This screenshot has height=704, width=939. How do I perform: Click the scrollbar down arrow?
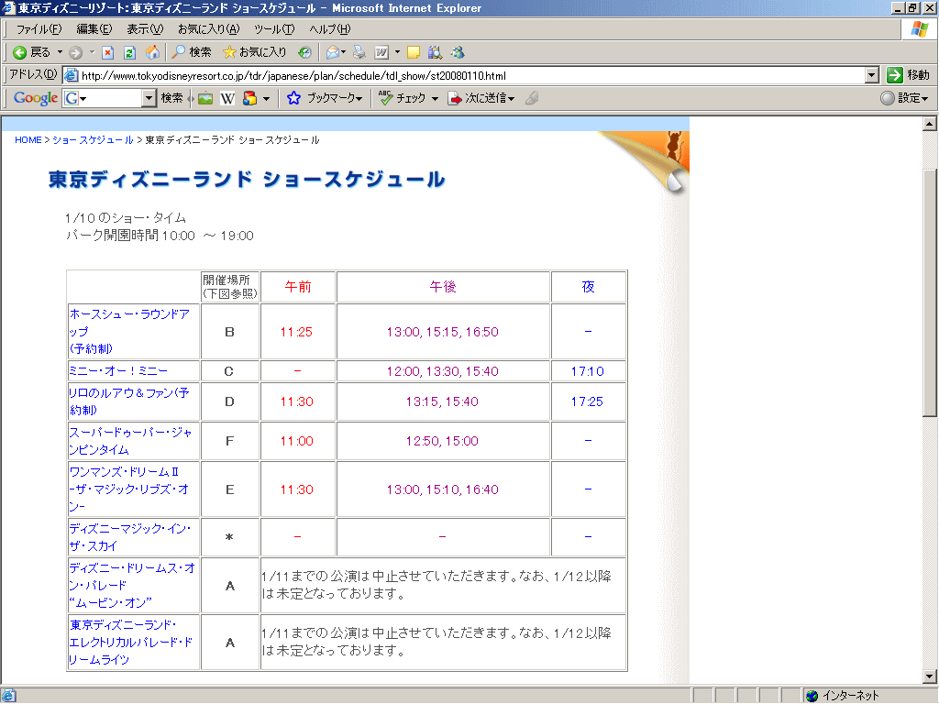(x=930, y=677)
